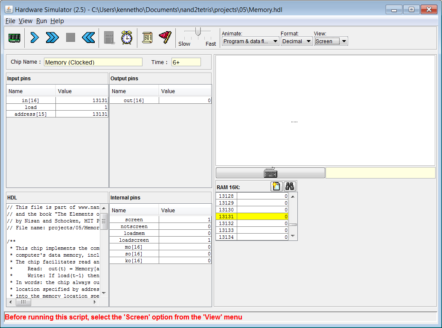The image size is (442, 328).
Task: Open the File menu
Action: 10,21
